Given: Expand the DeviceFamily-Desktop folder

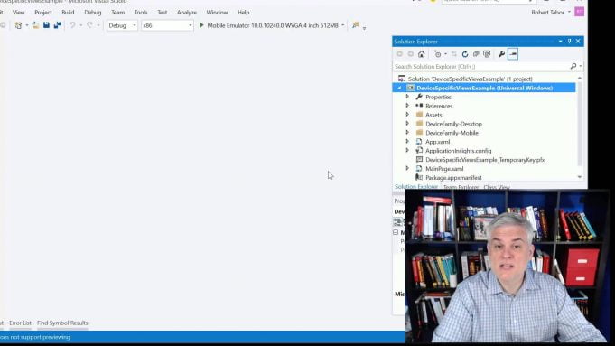Looking at the screenshot, I should 407,124.
